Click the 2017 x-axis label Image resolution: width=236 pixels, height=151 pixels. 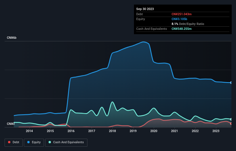click(x=92, y=131)
